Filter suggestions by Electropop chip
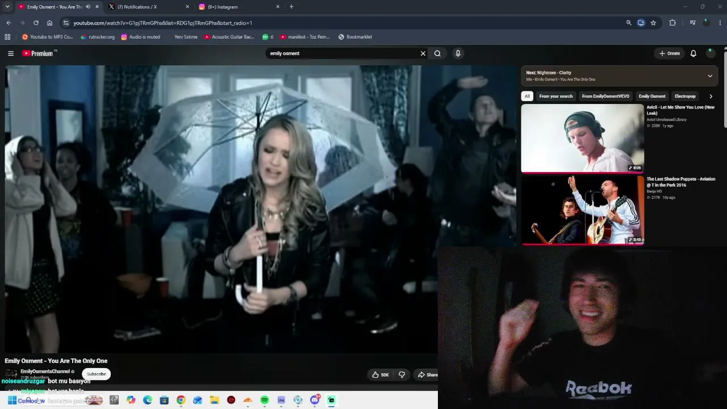Screen dimensions: 727x409 pos(685,96)
